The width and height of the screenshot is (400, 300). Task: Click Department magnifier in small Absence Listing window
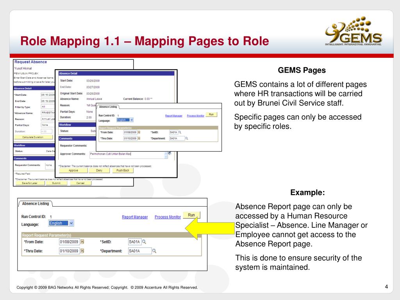click(x=186, y=138)
